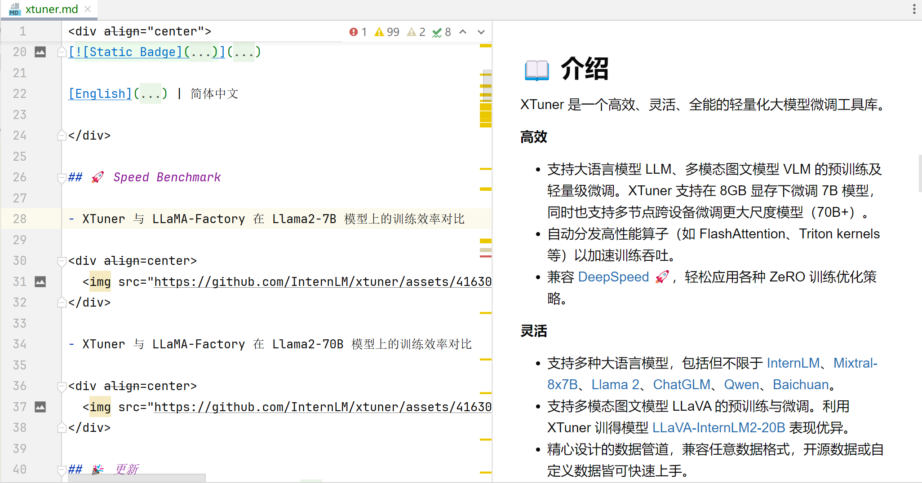Collapse the fold marker on line 20

[x=62, y=53]
